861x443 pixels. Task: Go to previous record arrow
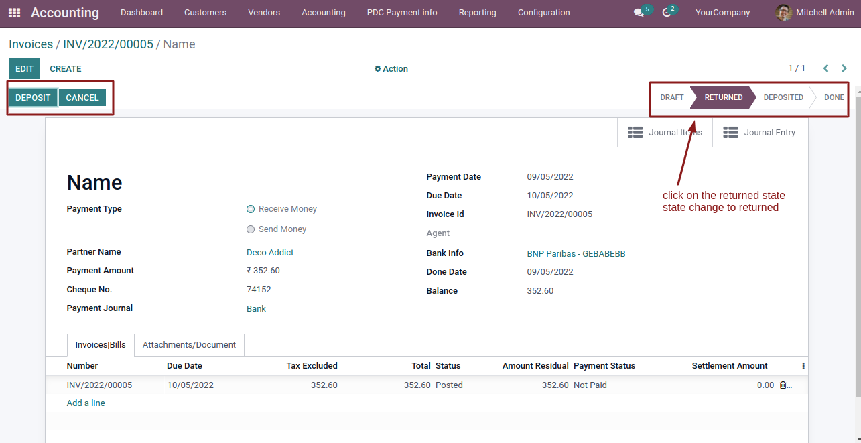pyautogui.click(x=825, y=68)
